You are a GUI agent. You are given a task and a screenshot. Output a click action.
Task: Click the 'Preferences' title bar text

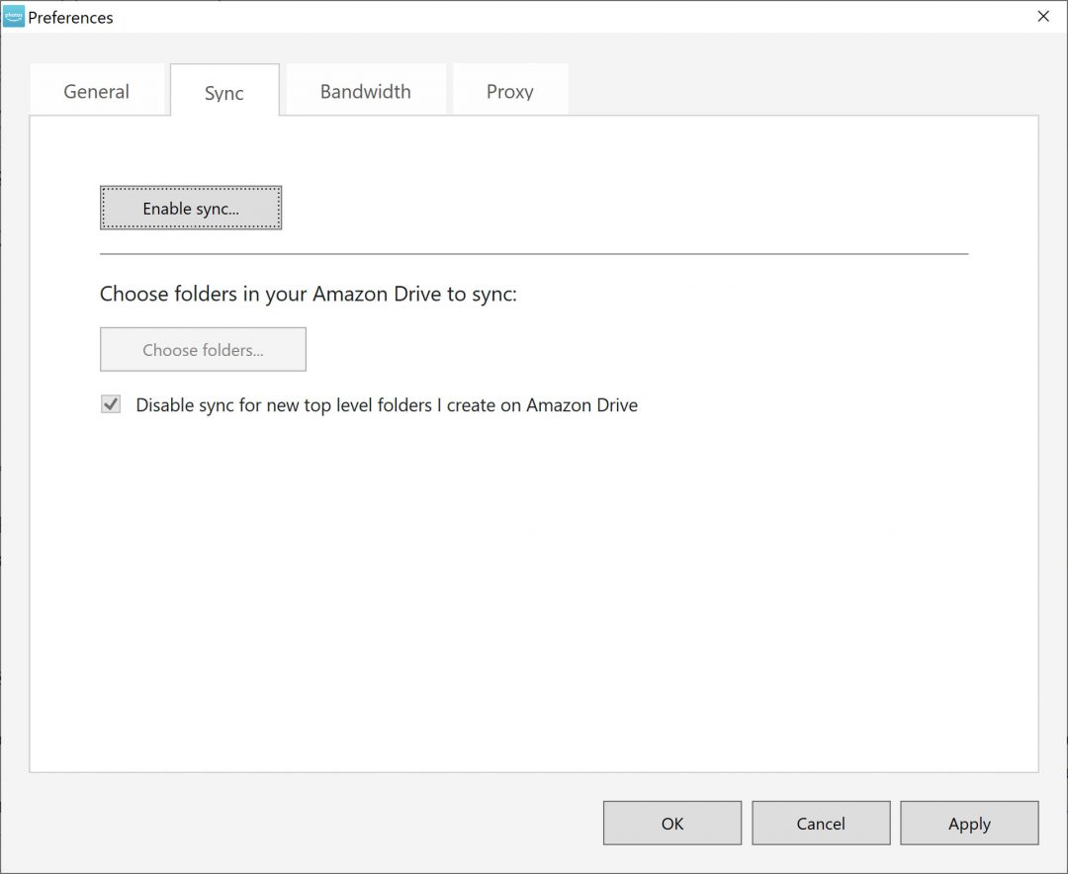70,18
